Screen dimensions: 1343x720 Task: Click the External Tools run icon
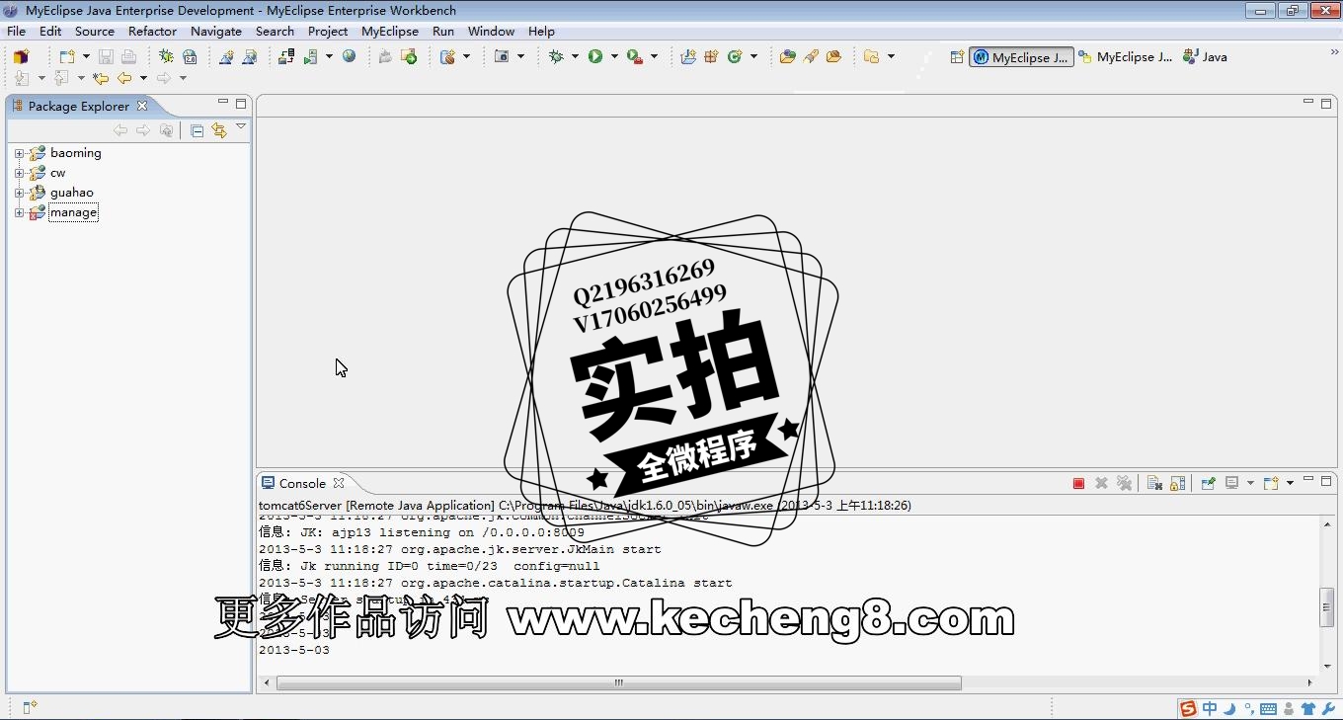click(x=635, y=57)
